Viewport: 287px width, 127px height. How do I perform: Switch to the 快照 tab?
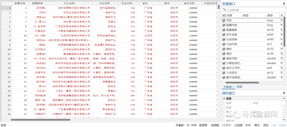coord(239,87)
